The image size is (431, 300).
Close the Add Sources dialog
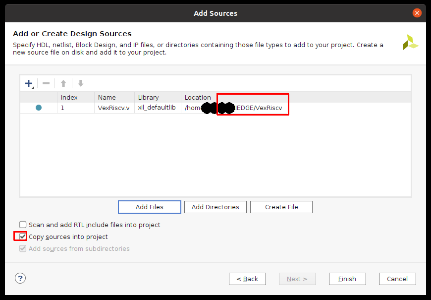(417, 13)
